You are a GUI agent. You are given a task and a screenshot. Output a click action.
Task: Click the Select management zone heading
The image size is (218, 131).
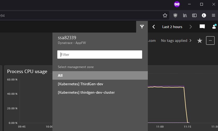click(76, 67)
